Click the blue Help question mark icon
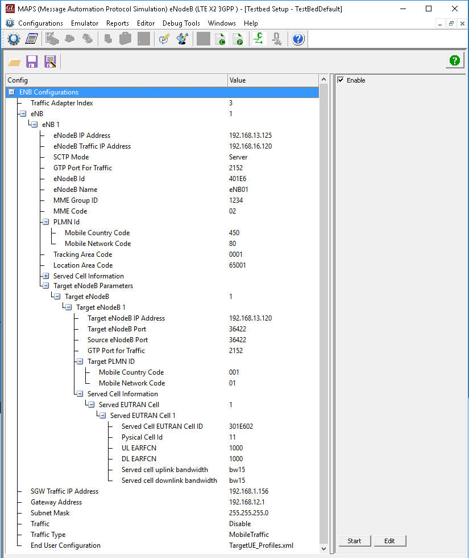469x558 pixels. (298, 39)
